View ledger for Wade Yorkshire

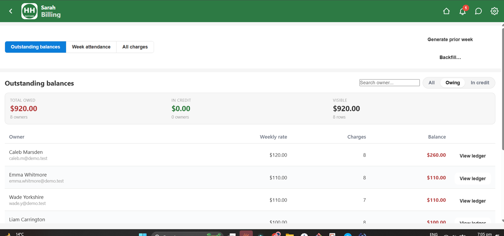[x=472, y=201]
